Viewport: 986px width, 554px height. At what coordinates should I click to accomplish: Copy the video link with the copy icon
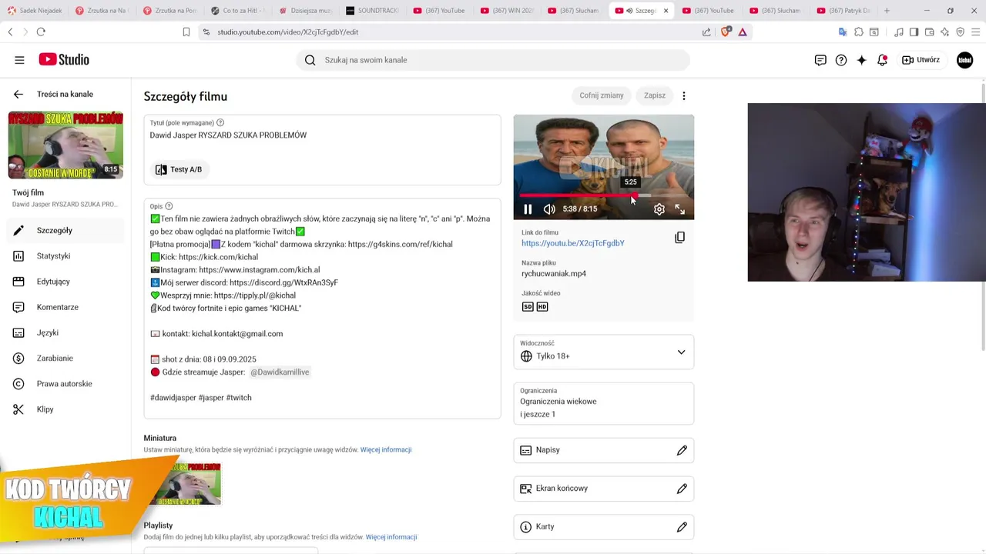[x=679, y=238]
